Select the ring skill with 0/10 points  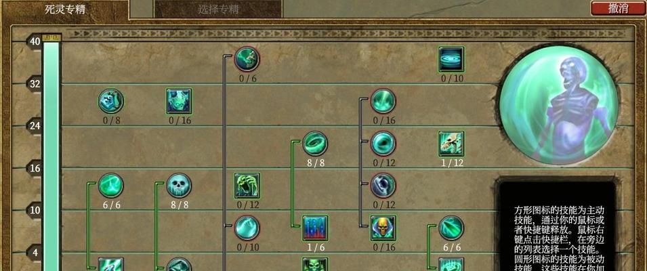(x=451, y=59)
